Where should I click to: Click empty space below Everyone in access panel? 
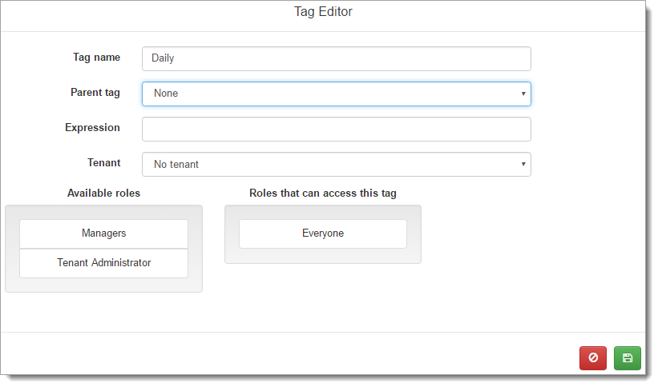[x=322, y=256]
